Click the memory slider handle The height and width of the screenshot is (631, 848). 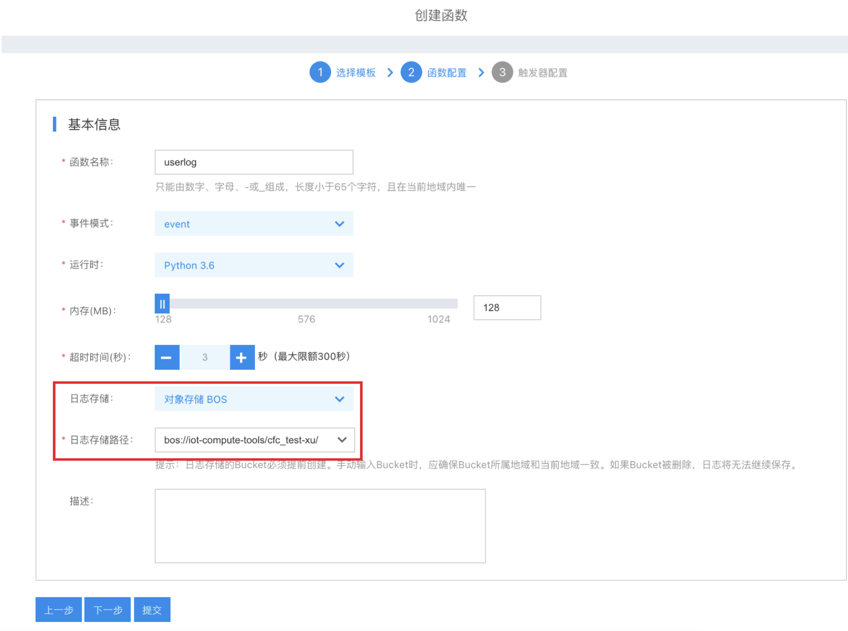coord(162,304)
